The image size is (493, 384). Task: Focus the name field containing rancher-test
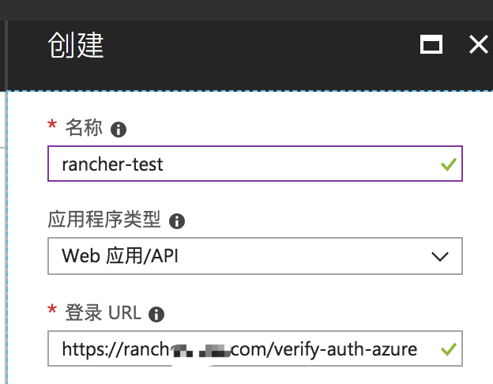click(x=255, y=164)
